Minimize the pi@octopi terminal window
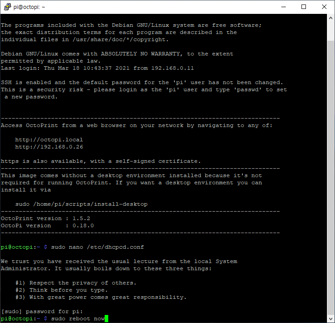 pyautogui.click(x=284, y=7)
